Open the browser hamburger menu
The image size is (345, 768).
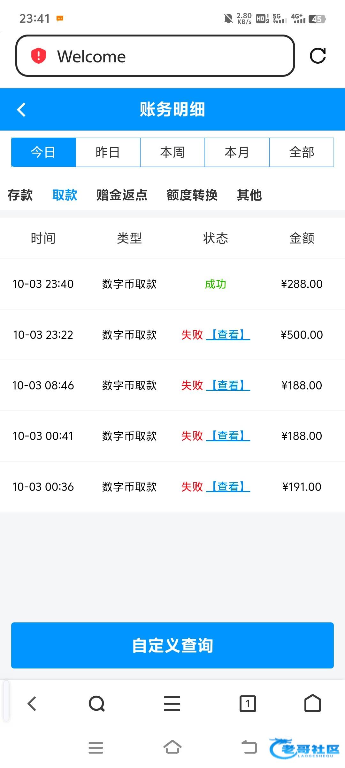[172, 704]
